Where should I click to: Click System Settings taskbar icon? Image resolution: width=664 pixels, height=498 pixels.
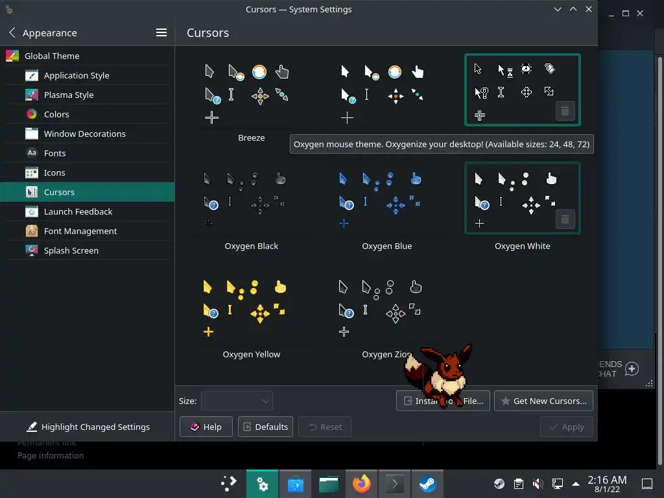tap(262, 484)
